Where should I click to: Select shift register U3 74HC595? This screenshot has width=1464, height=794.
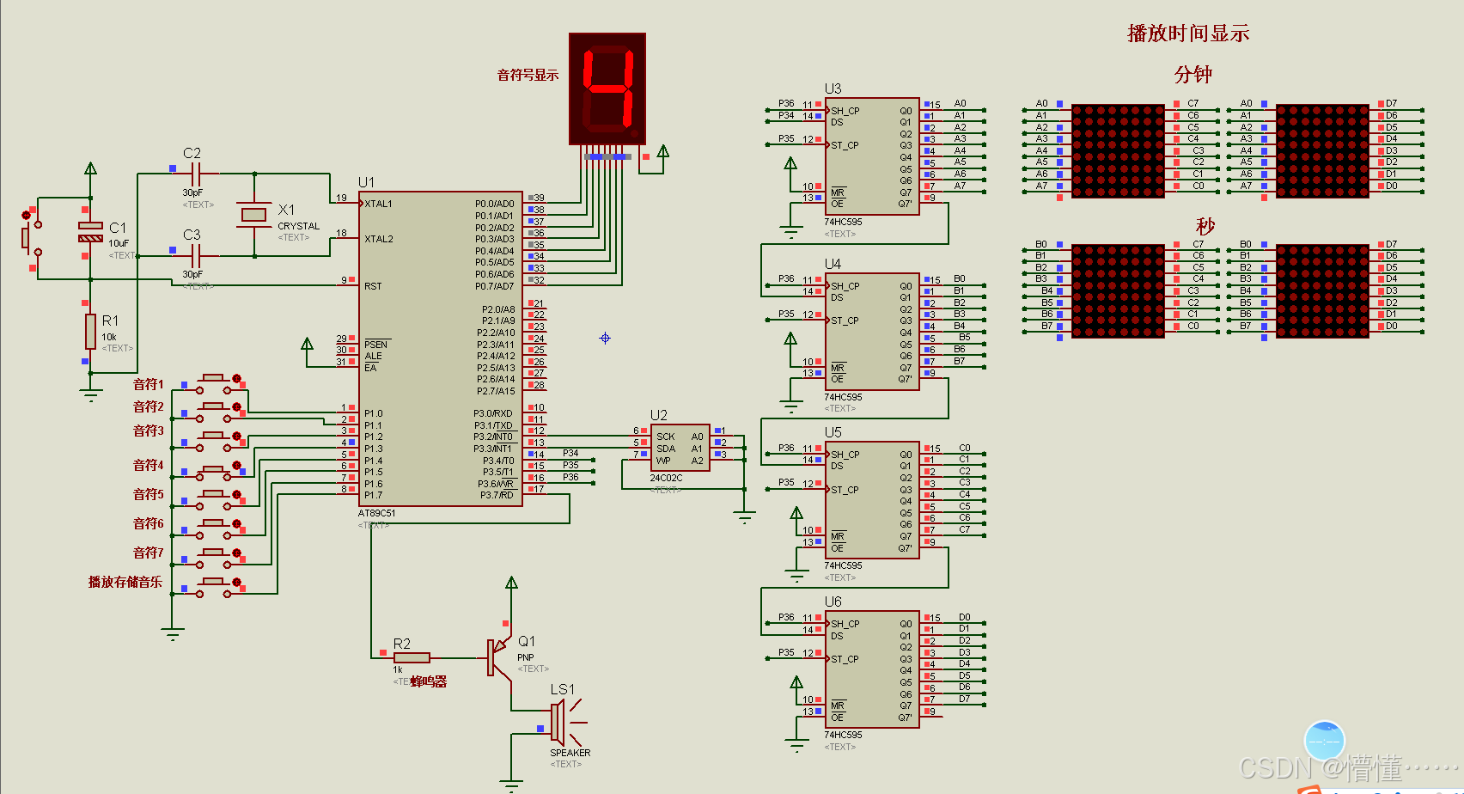(x=872, y=156)
